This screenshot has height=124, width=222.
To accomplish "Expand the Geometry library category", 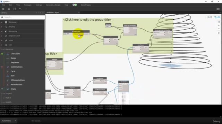I will (2, 31).
